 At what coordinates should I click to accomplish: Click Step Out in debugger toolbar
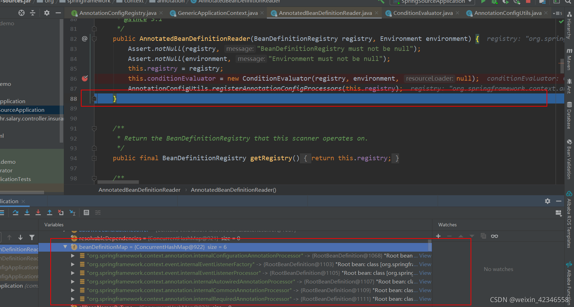[50, 213]
